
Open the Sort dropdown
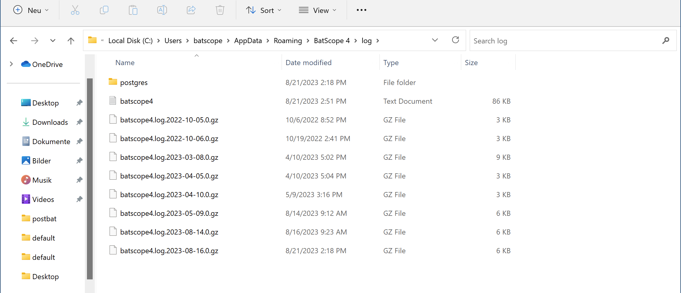click(263, 10)
